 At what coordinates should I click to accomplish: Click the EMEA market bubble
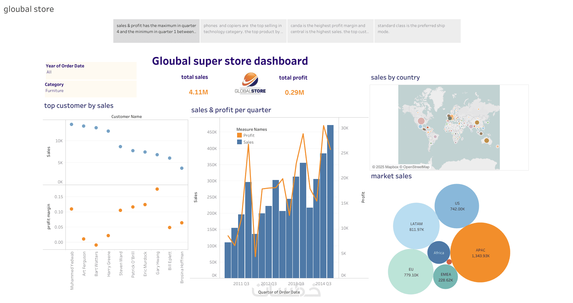point(445,277)
